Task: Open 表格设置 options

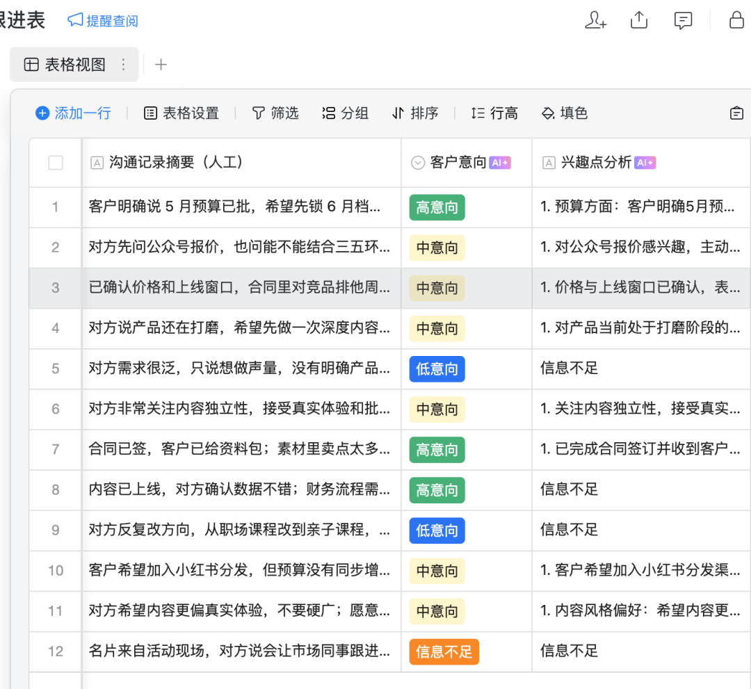Action: click(181, 113)
